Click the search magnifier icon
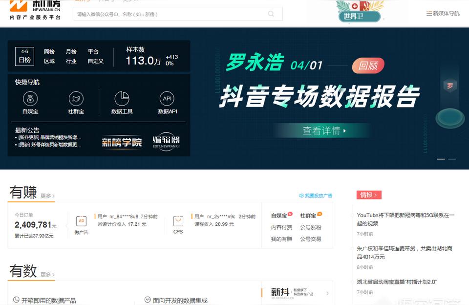The height and width of the screenshot is (305, 469). coord(271,14)
